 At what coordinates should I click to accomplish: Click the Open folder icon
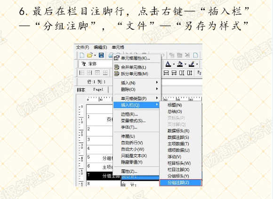[x=89, y=56]
